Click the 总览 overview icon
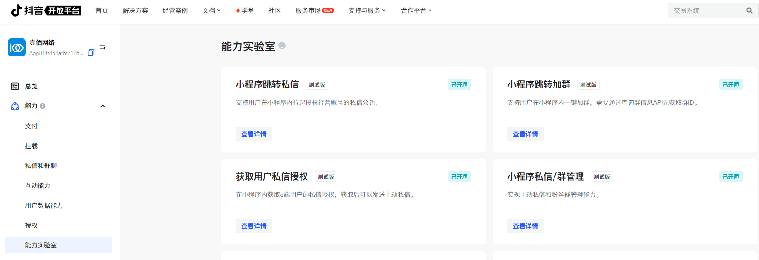The width and height of the screenshot is (759, 260). 15,86
